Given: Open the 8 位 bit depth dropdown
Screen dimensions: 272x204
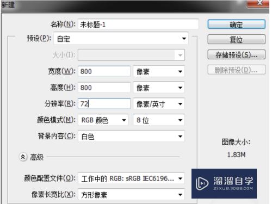Looking at the screenshot, I should coord(159,120).
